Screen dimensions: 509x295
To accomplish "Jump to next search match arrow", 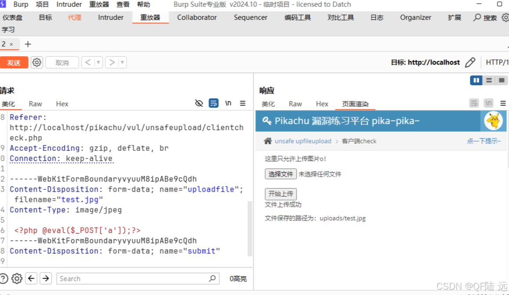I will (x=46, y=278).
